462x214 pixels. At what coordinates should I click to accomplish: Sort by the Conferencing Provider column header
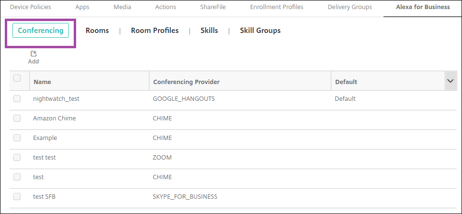[x=186, y=82]
